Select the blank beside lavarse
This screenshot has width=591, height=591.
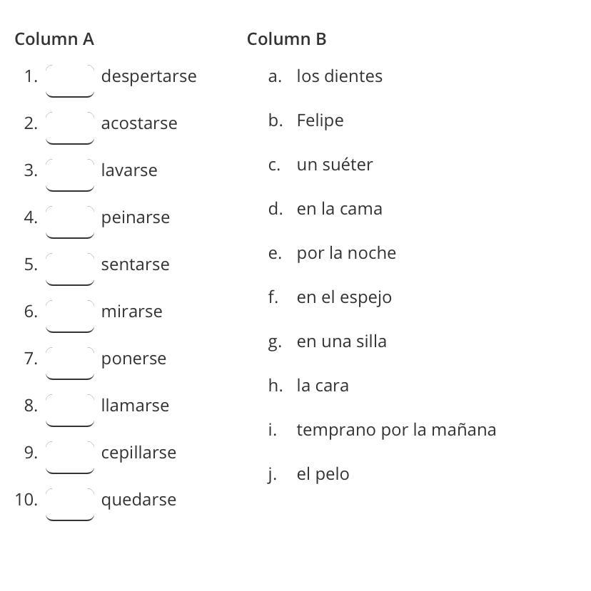[x=70, y=174]
